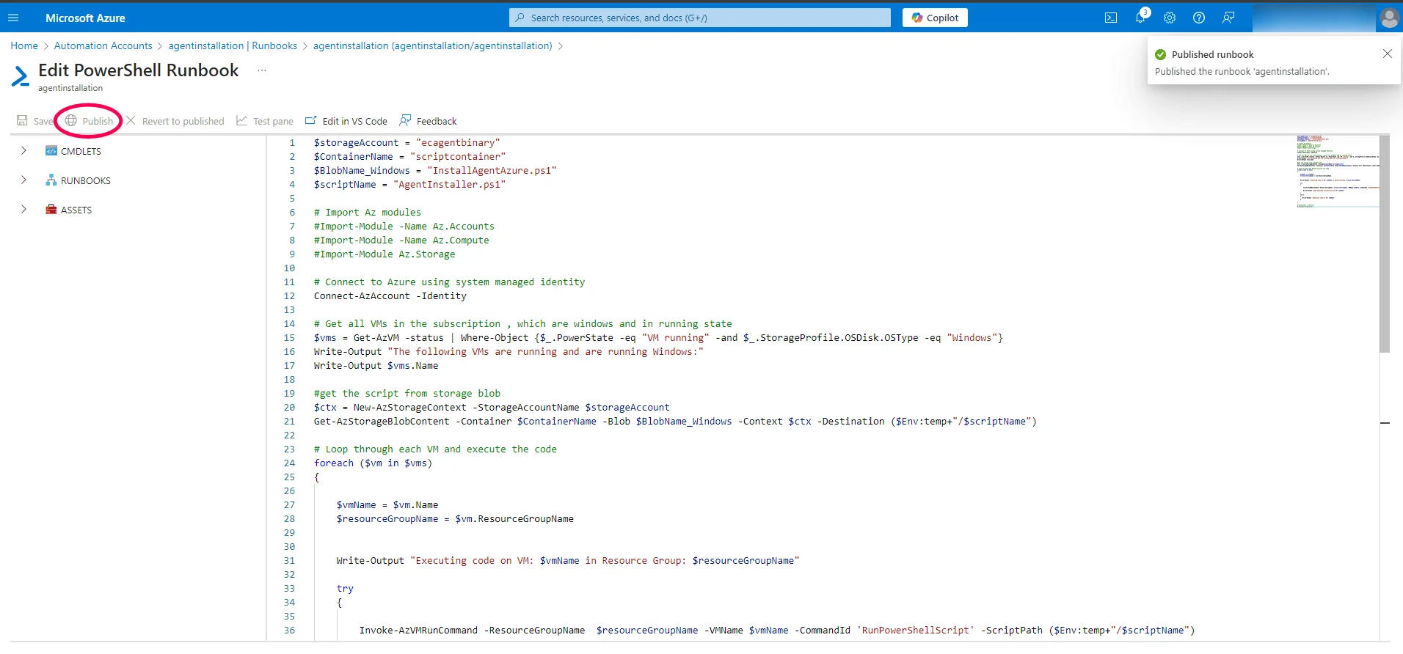Viewport: 1403px width, 654px height.
Task: Open agentinstallation | Runbooks breadcrumb
Action: point(233,45)
